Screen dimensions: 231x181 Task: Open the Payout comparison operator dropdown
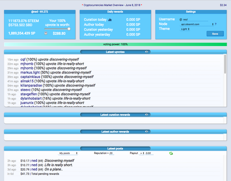(x=142, y=153)
